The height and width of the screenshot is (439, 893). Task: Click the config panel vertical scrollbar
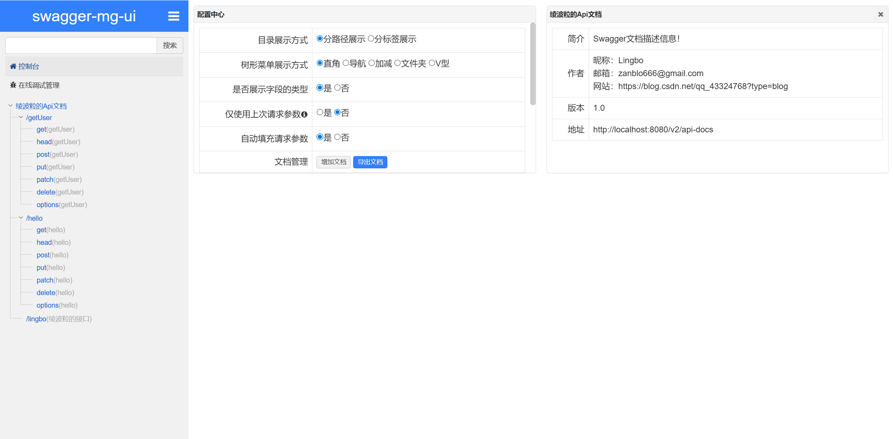click(x=533, y=64)
